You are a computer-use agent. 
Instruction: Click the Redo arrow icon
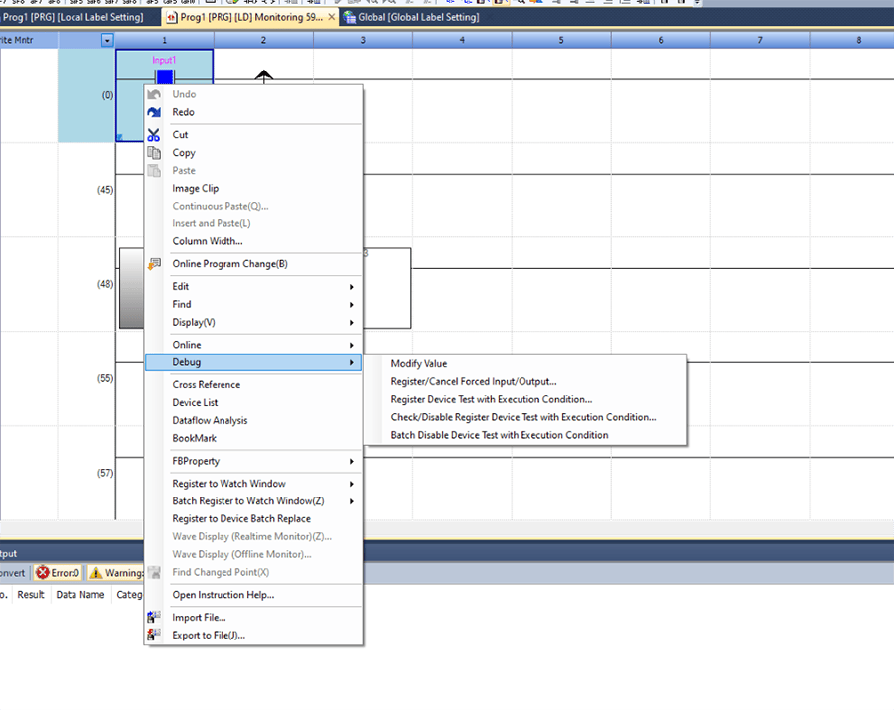coord(154,112)
